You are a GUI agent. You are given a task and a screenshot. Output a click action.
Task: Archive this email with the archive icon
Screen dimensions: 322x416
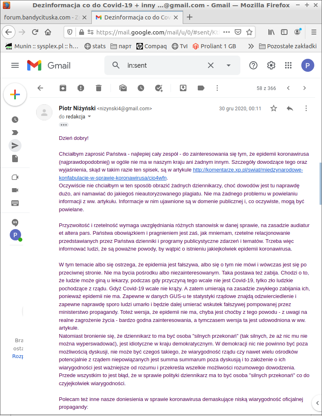click(x=63, y=88)
